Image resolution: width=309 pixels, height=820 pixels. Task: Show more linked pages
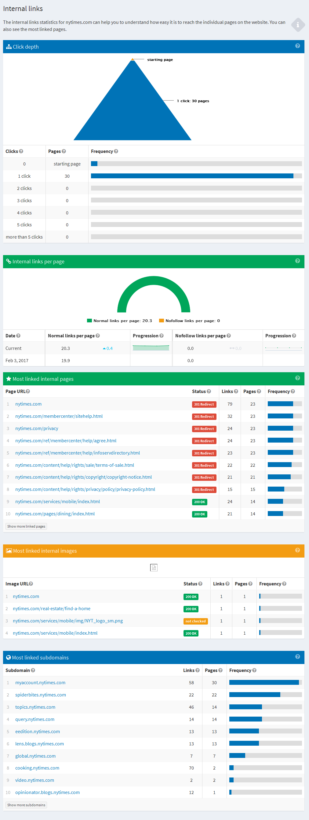point(26,526)
